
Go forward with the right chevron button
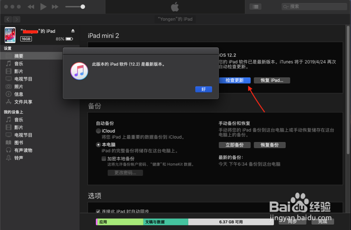coord(16,19)
